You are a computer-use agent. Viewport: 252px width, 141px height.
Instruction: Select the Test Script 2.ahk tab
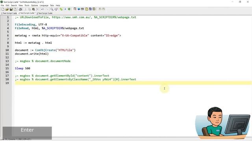27,13
